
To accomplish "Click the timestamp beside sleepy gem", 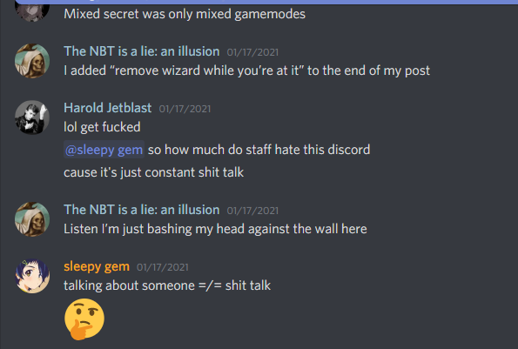I will click(x=163, y=267).
